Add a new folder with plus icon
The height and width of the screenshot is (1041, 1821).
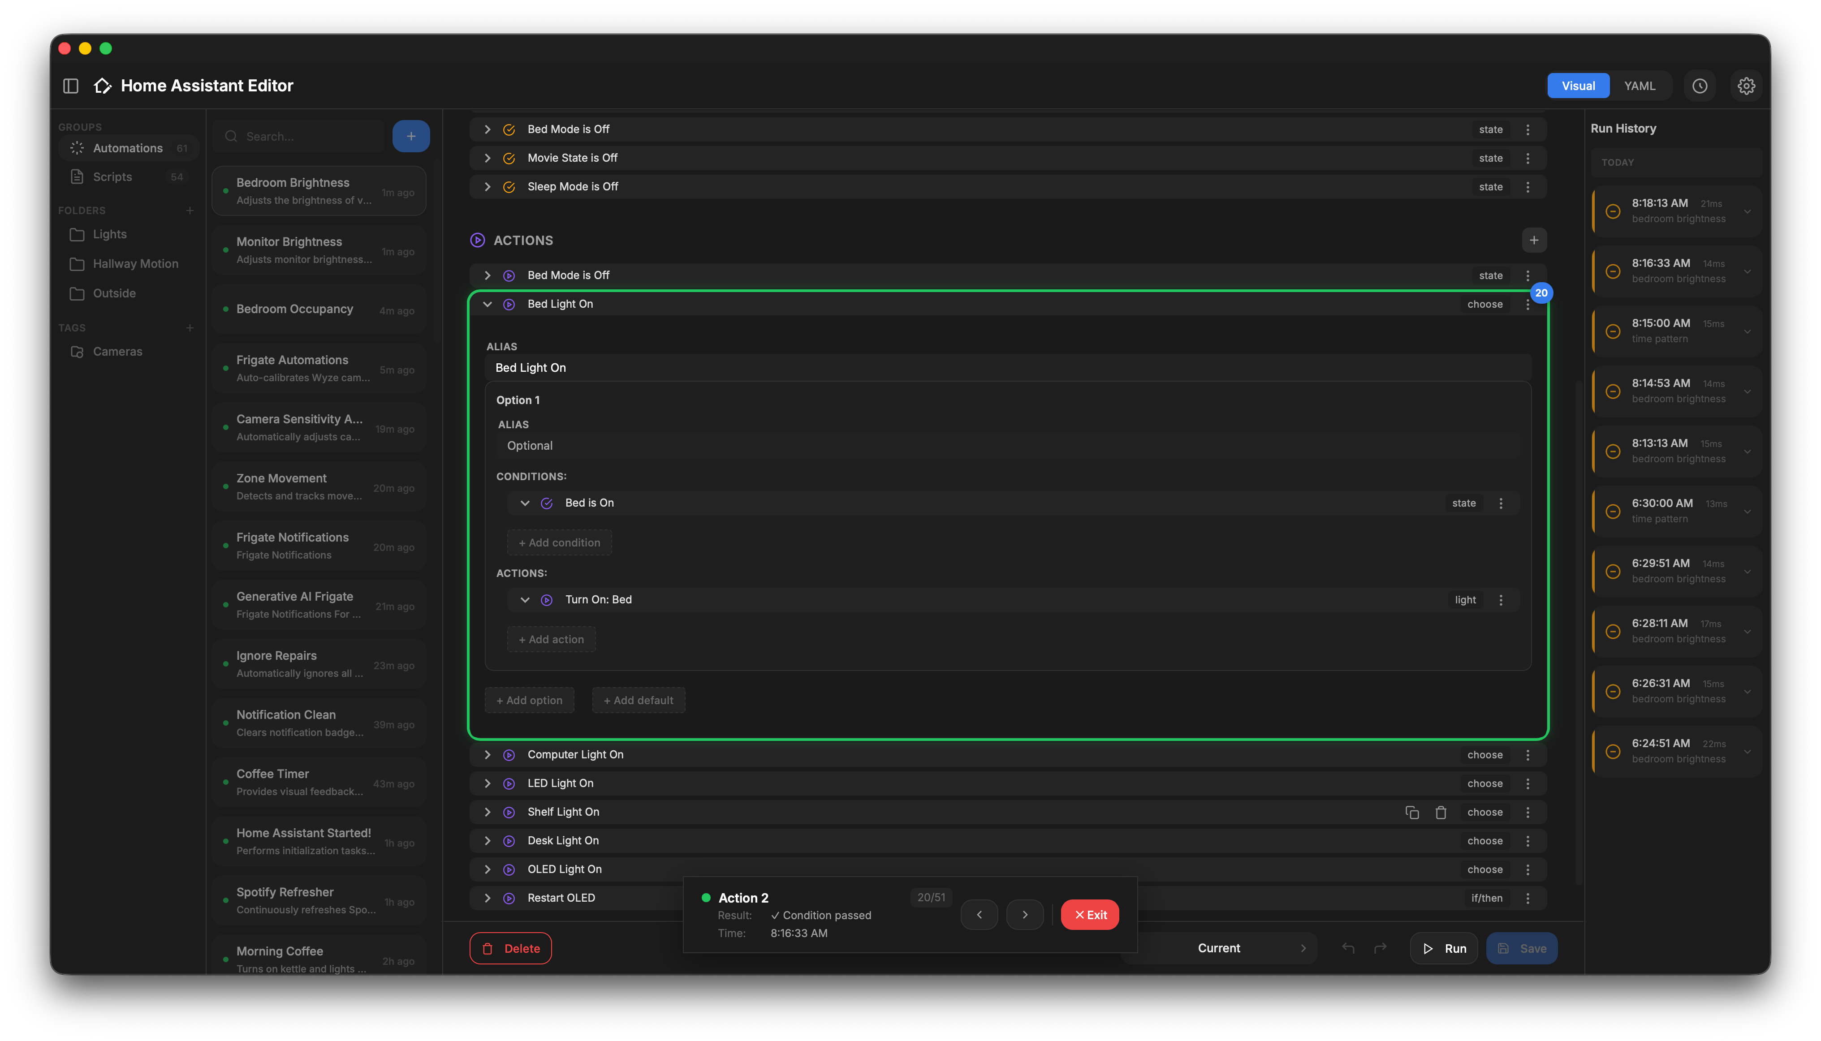[x=190, y=210]
